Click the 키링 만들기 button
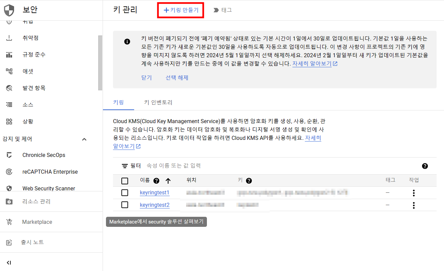Viewport: 444px width, 271px height. click(181, 10)
